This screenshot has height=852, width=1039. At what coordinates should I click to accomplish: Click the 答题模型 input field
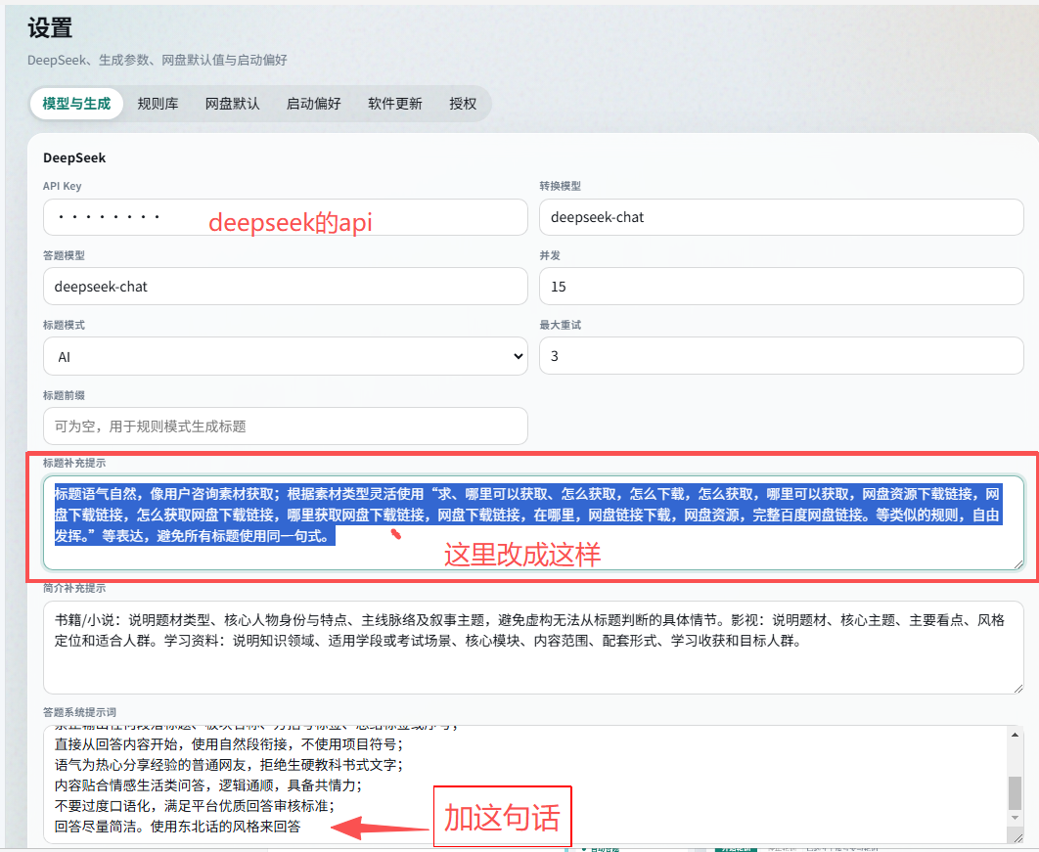point(286,287)
